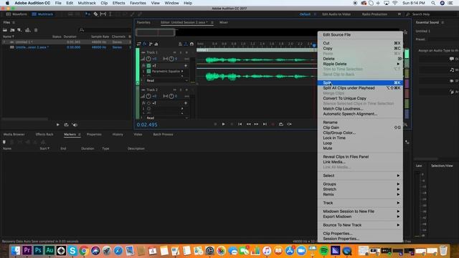
Task: Choose Clip Properties in context menu
Action: [x=360, y=234]
